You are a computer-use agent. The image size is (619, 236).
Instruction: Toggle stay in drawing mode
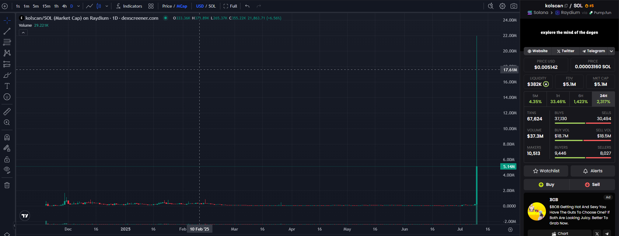(x=7, y=148)
